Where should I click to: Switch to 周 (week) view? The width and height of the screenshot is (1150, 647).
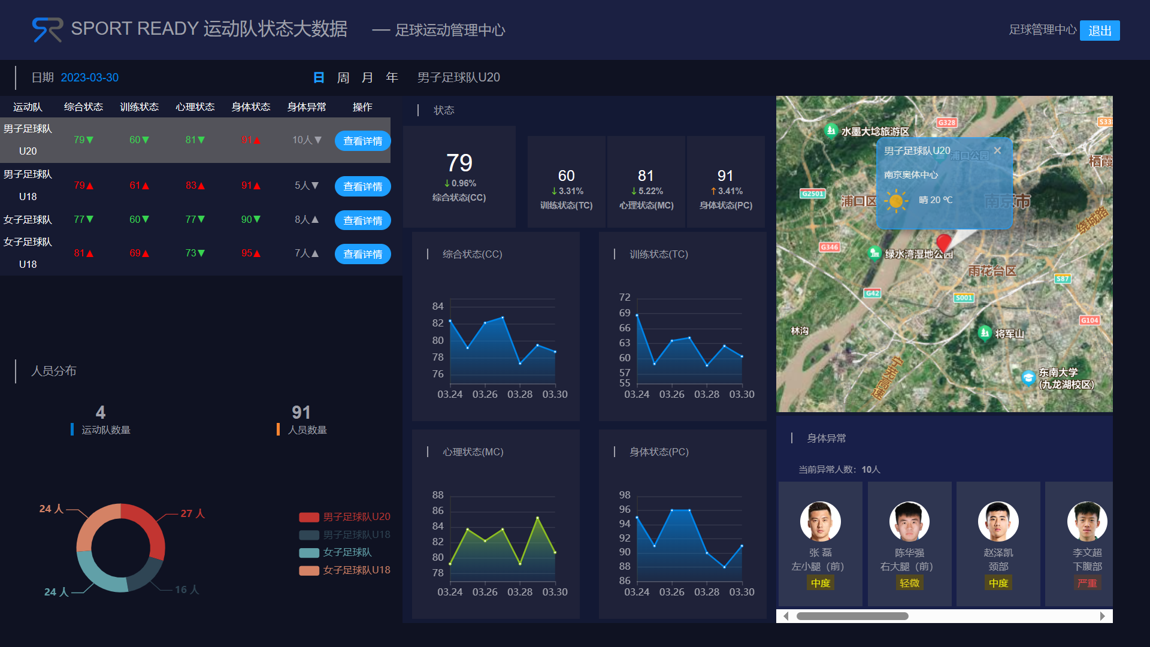(x=343, y=78)
